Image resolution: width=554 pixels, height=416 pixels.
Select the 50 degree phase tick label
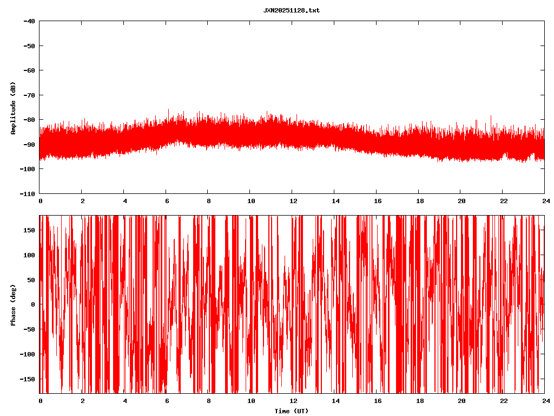click(x=31, y=279)
